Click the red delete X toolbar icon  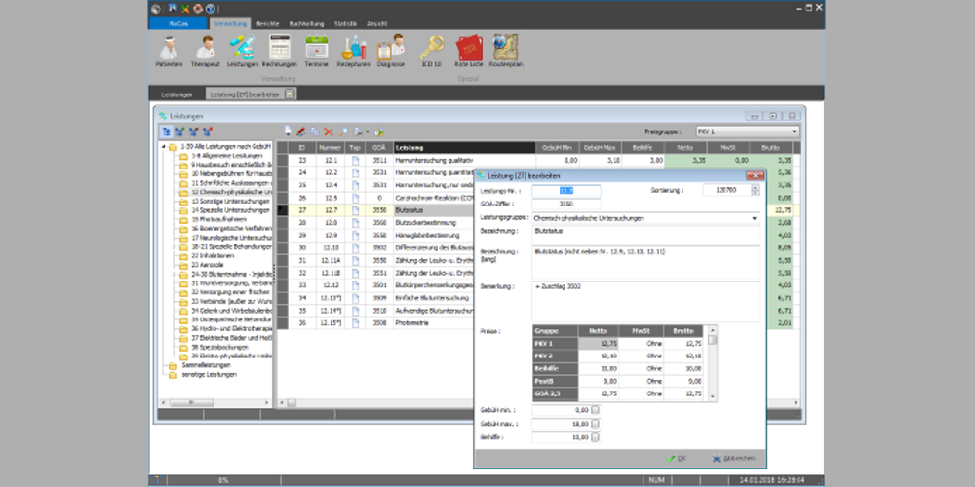[x=329, y=131]
